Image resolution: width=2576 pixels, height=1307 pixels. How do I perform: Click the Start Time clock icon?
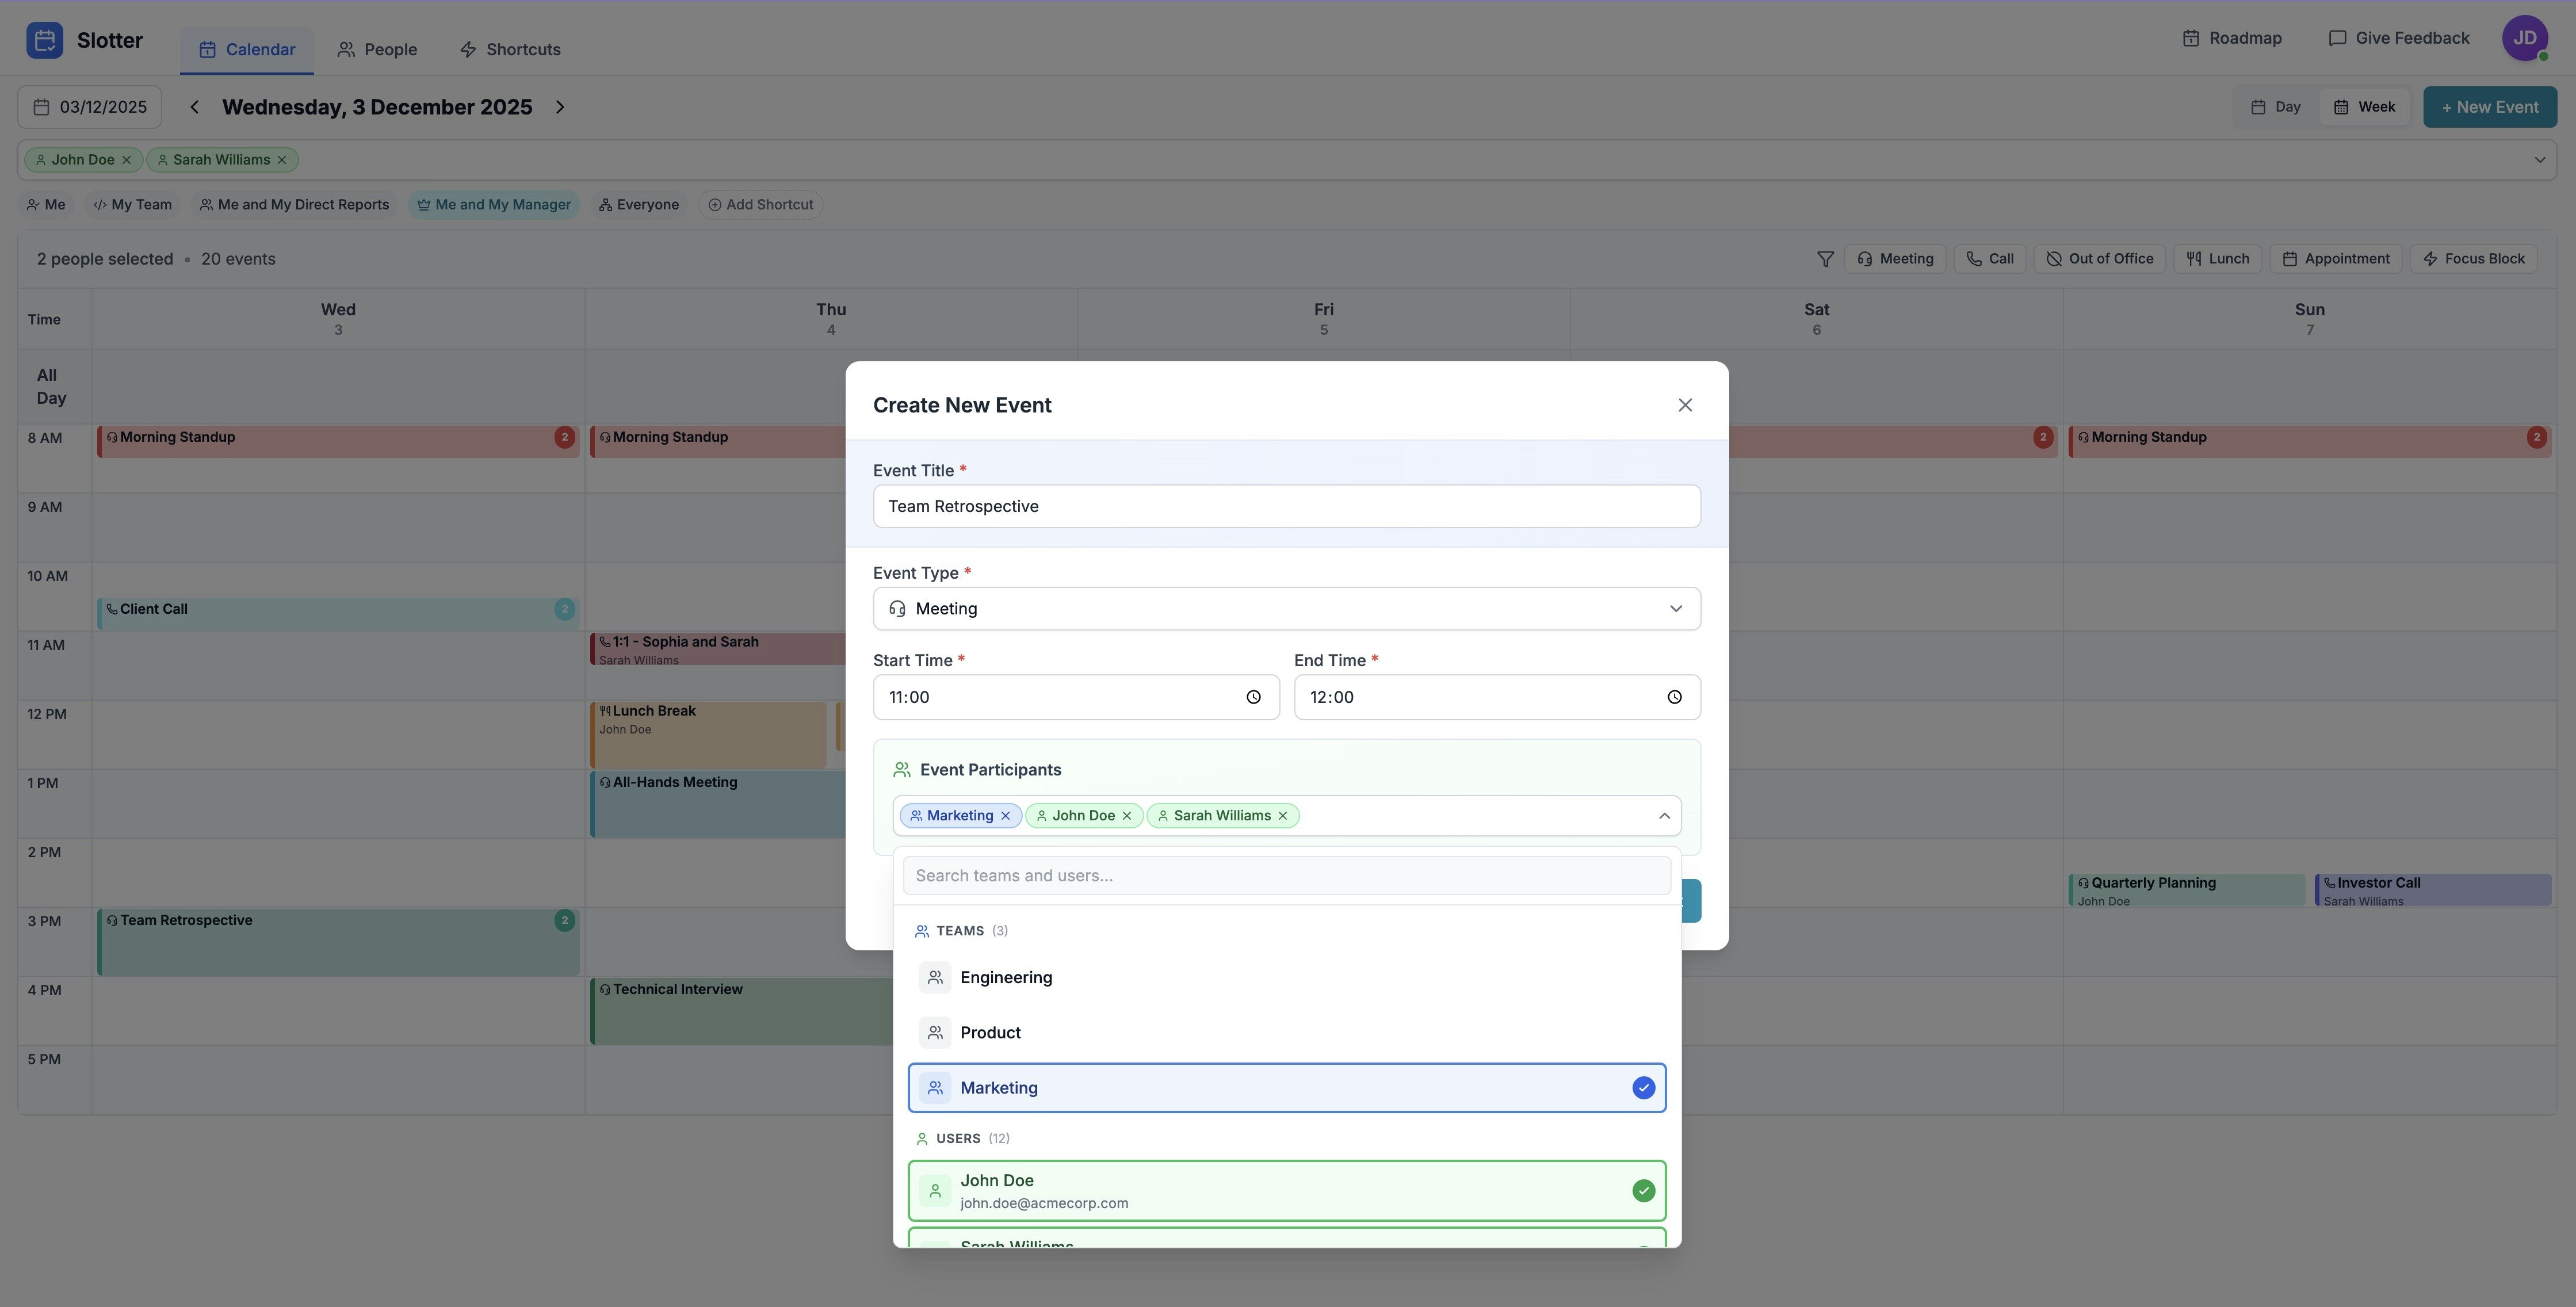[x=1253, y=697]
